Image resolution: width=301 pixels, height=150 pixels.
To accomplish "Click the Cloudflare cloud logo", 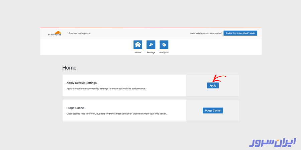I will tap(55, 33).
